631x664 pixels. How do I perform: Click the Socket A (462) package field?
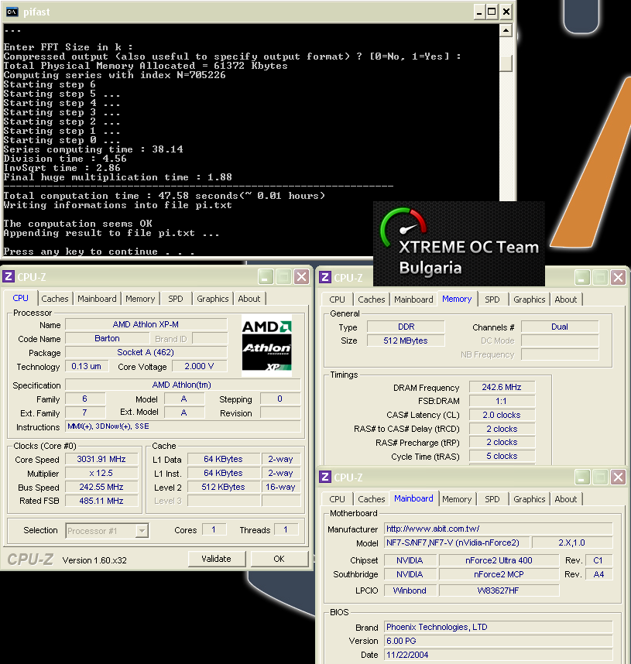click(x=146, y=352)
